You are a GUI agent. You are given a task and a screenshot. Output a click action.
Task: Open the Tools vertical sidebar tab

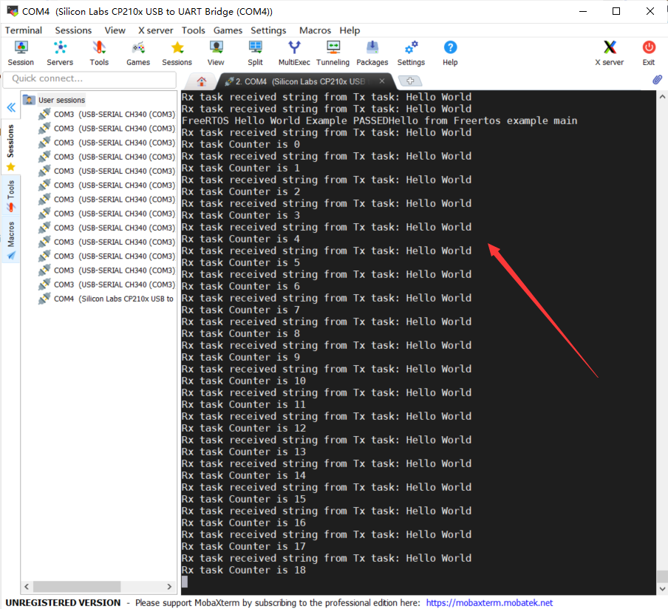(10, 197)
